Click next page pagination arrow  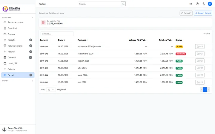pyautogui.click(x=208, y=90)
